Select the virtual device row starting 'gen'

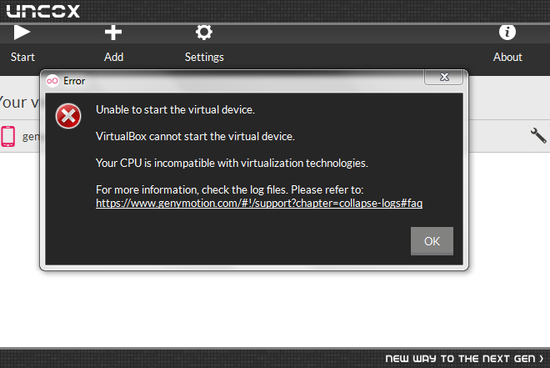pos(275,136)
